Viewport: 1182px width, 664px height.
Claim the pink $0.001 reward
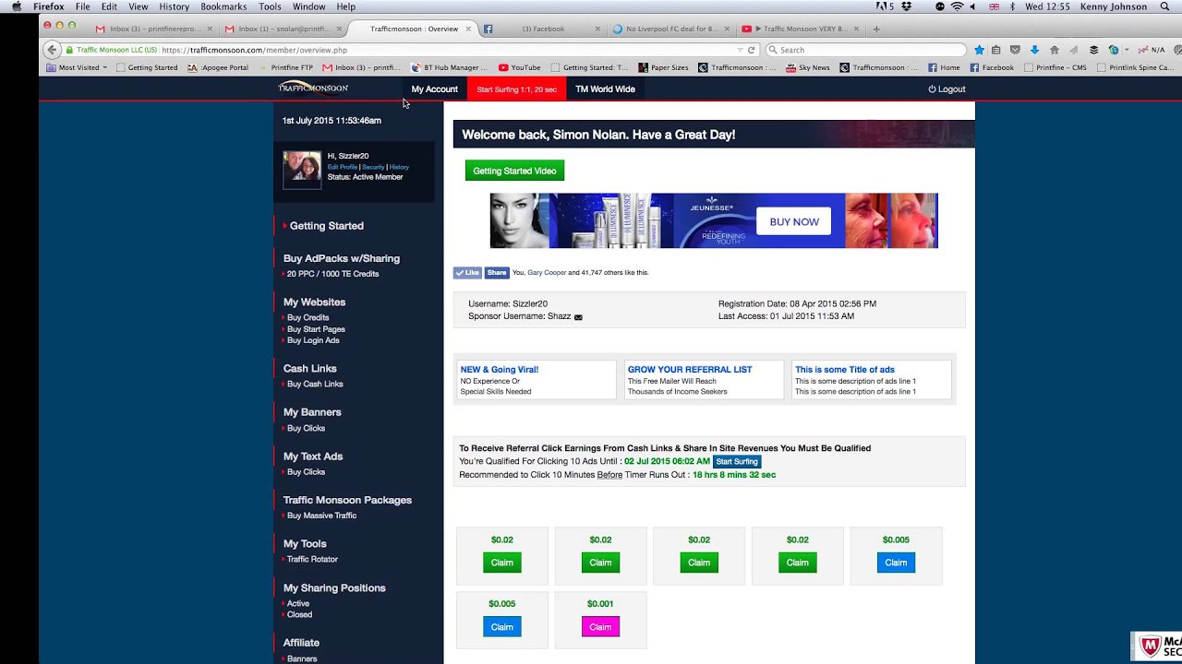(x=600, y=627)
